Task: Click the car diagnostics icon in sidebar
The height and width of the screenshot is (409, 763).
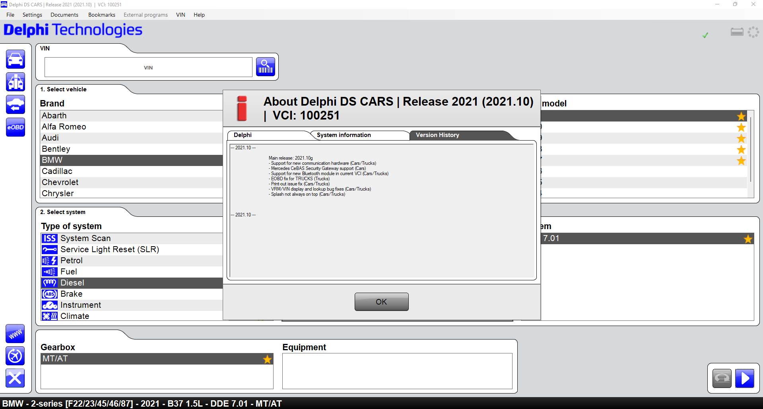Action: click(16, 60)
